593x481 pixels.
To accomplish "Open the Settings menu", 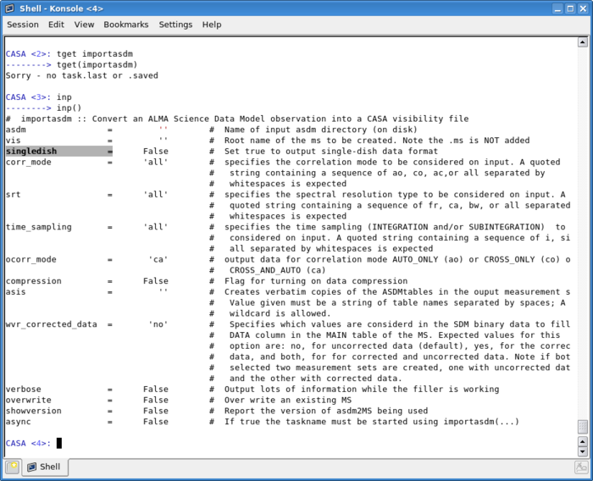I will 175,25.
